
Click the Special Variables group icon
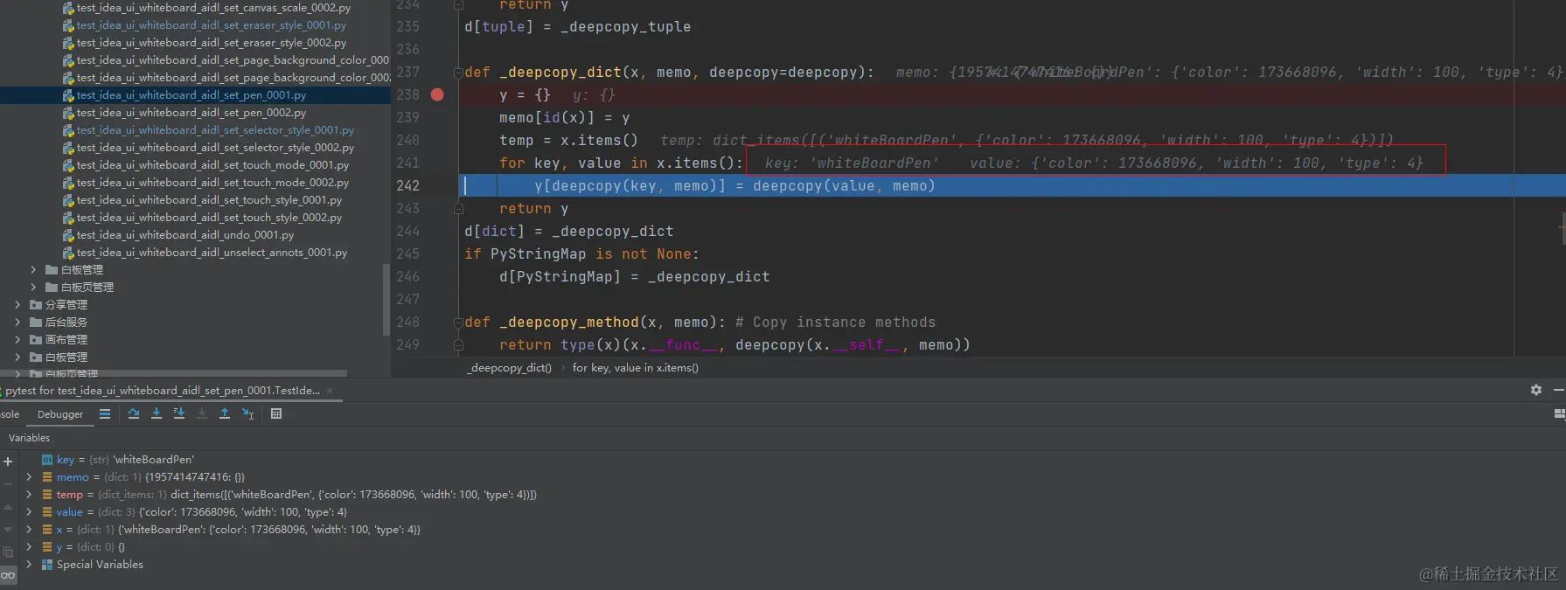47,565
